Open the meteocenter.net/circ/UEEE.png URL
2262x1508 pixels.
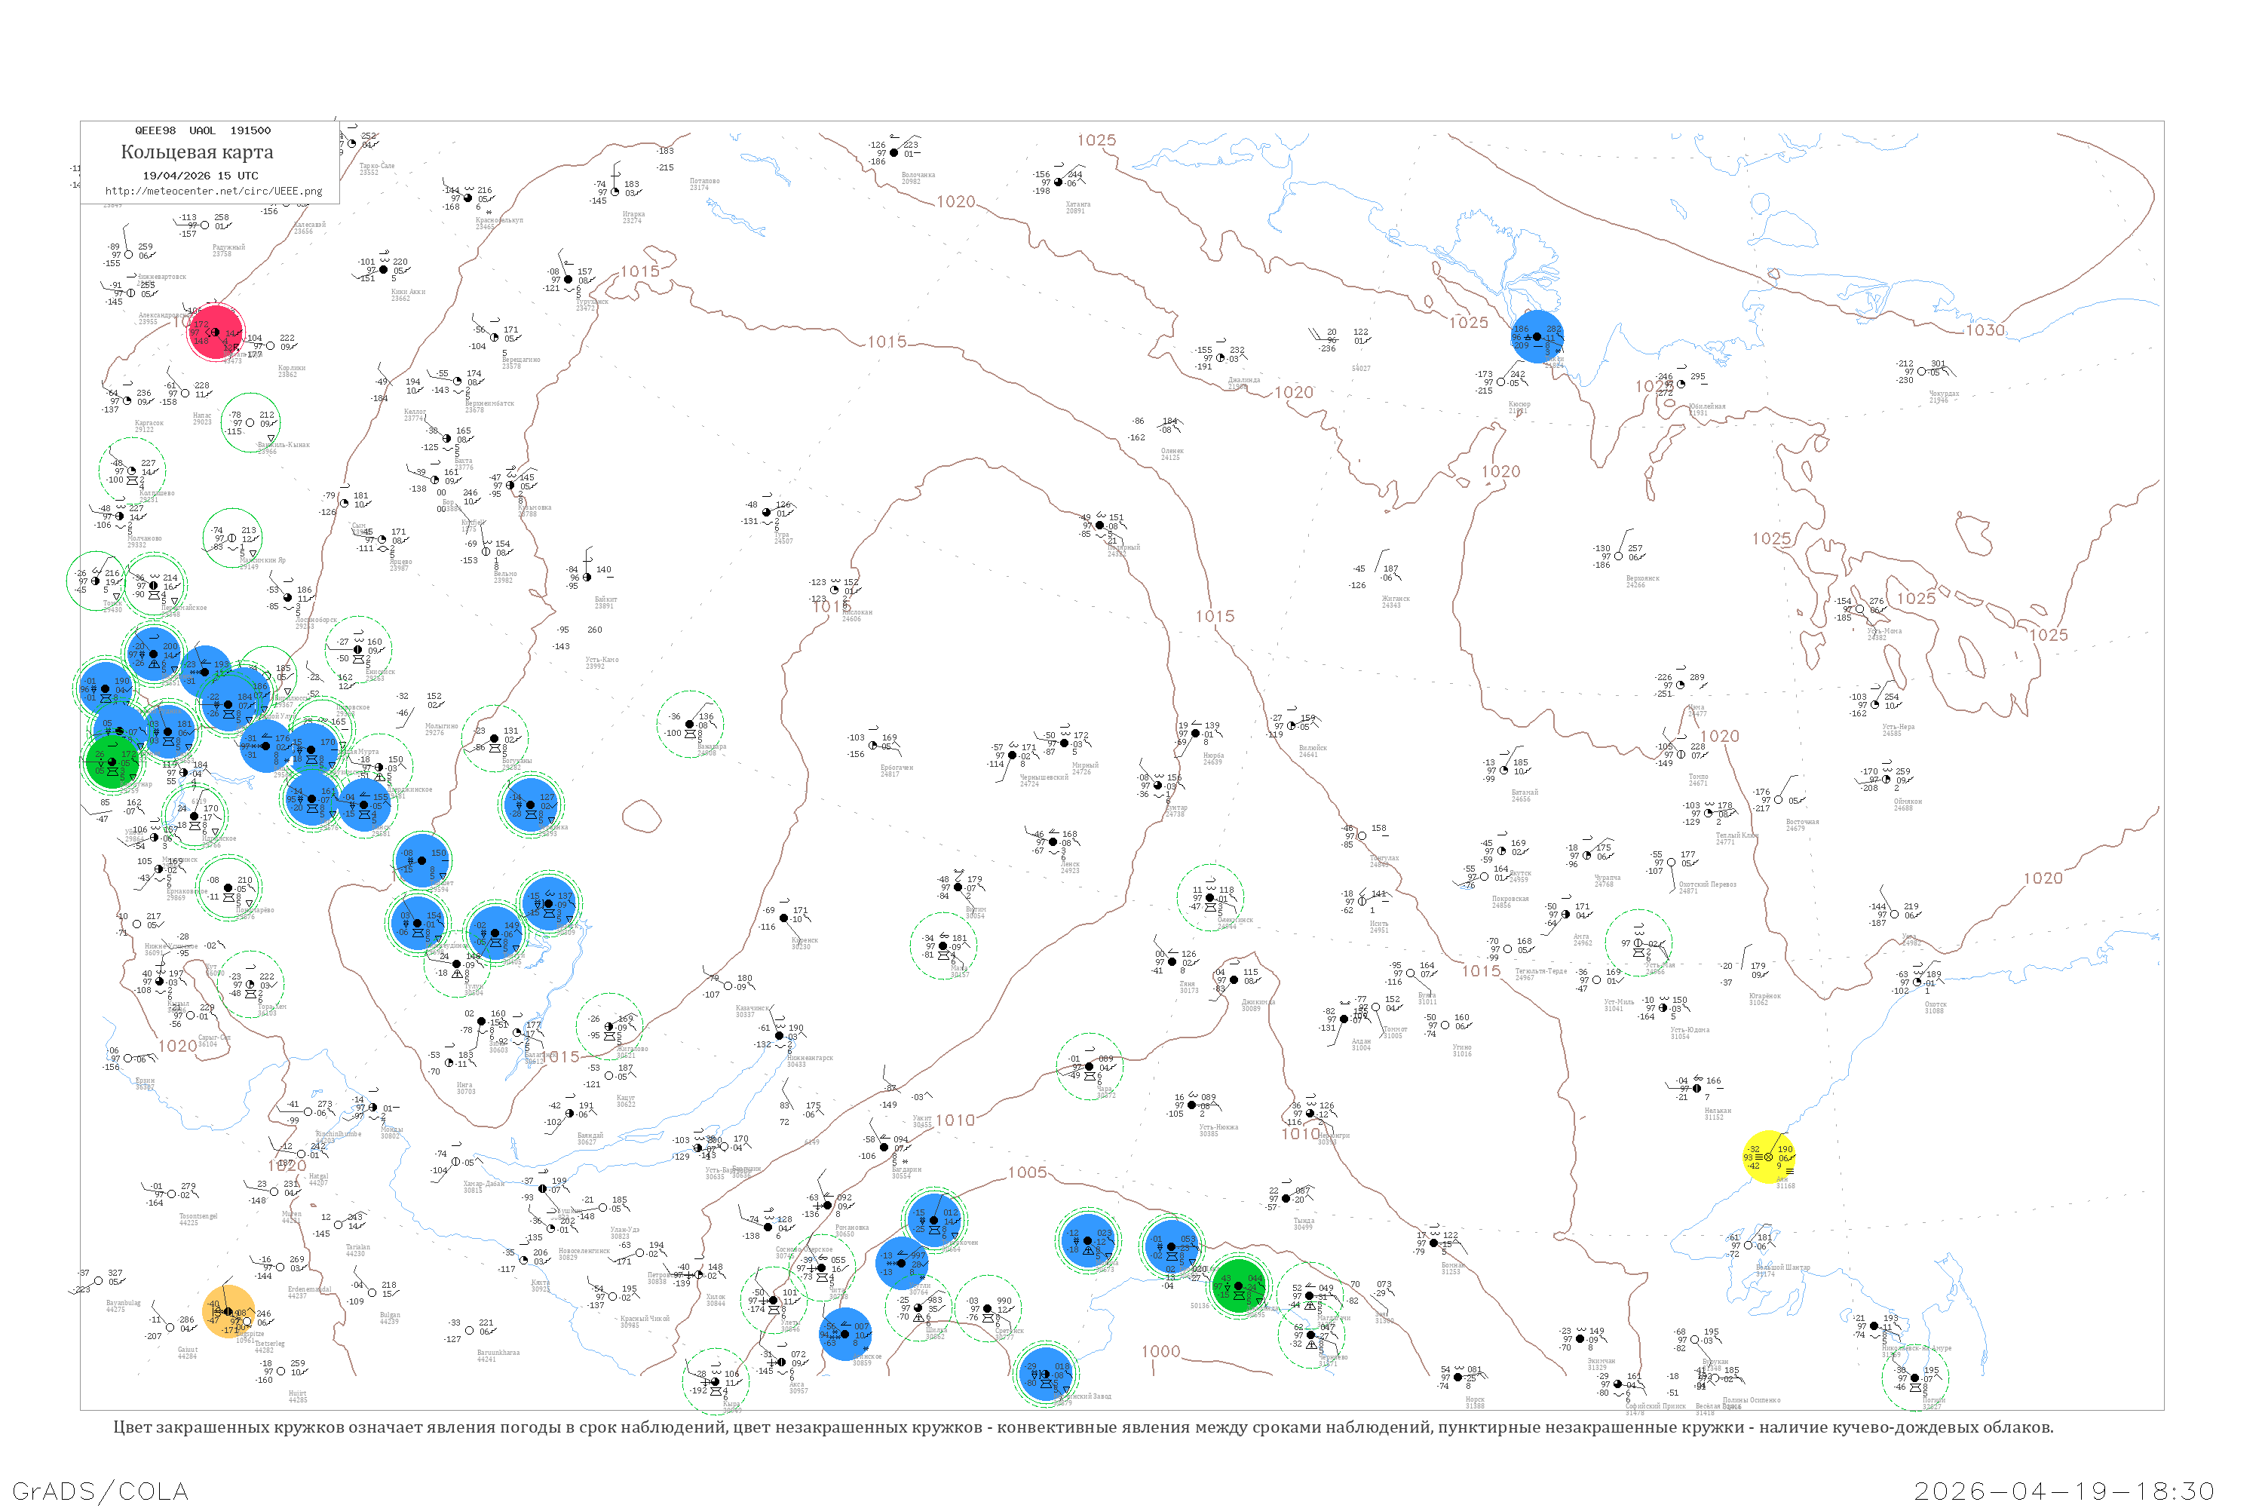click(213, 192)
